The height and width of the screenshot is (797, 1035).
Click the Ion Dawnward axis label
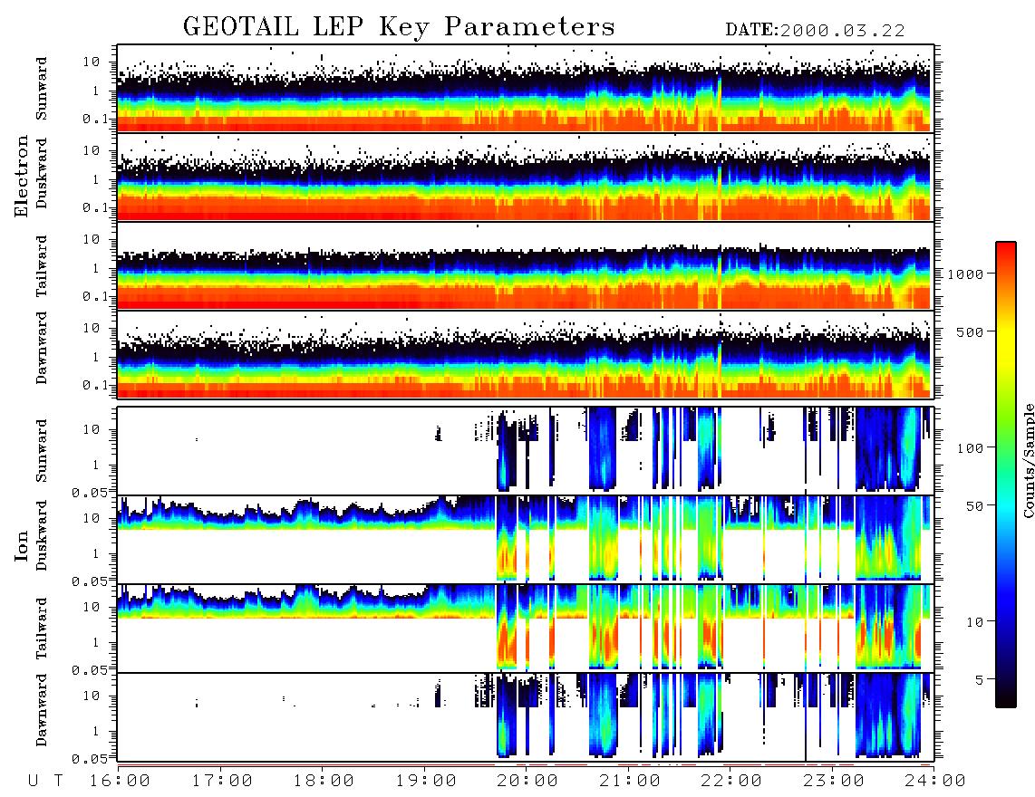[42, 710]
